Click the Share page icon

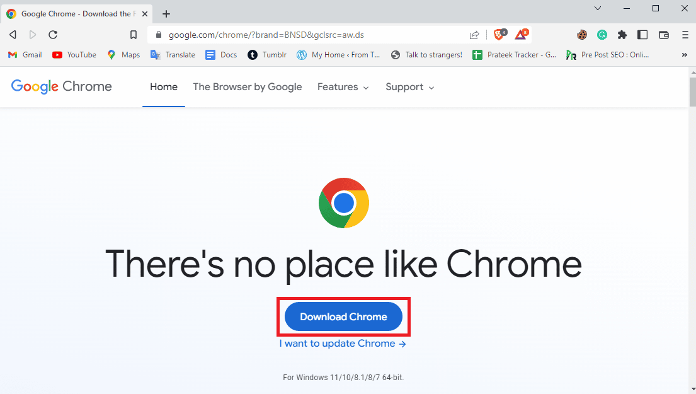(474, 35)
